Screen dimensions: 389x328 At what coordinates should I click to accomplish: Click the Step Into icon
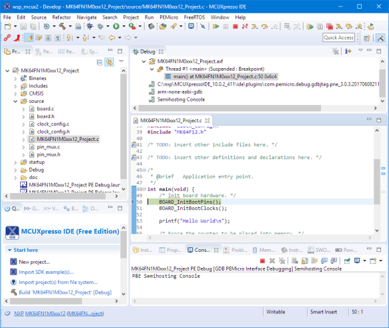coord(255,26)
